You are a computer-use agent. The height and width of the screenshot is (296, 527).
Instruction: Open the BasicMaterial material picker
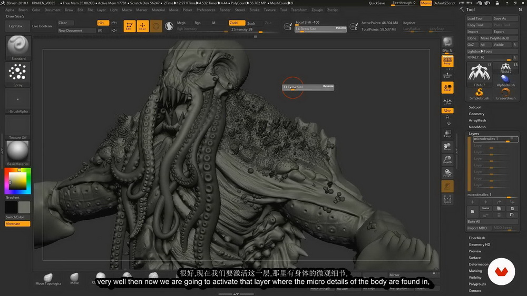click(18, 154)
